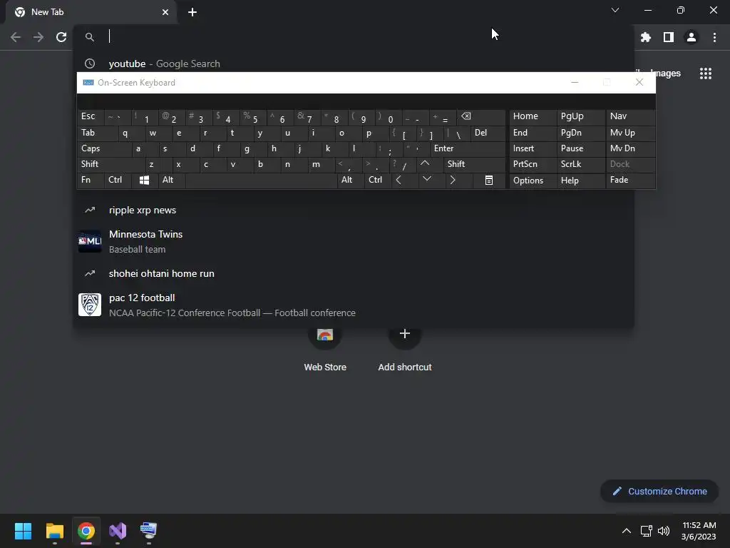
Task: Open Visual Studio from taskbar
Action: [118, 531]
